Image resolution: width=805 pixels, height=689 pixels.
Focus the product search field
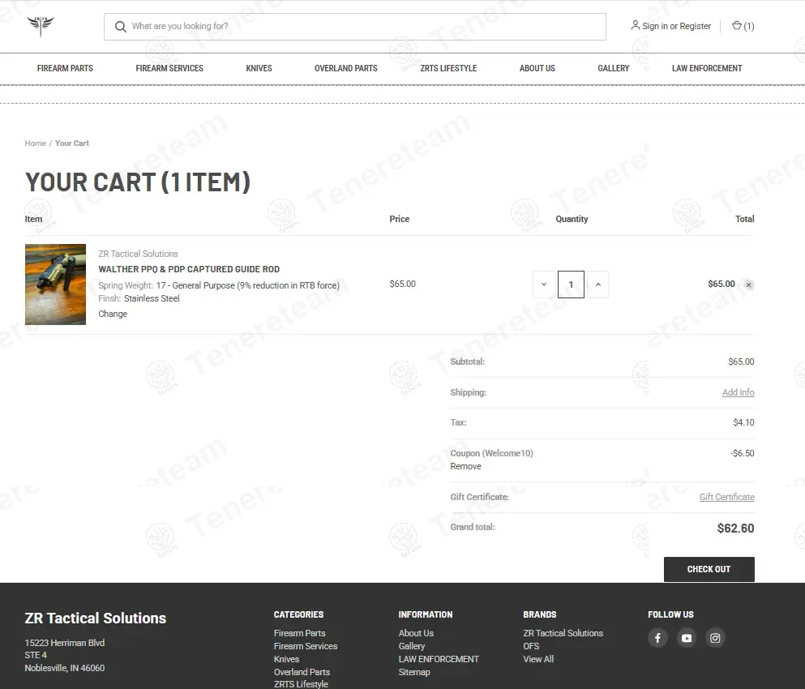365,27
